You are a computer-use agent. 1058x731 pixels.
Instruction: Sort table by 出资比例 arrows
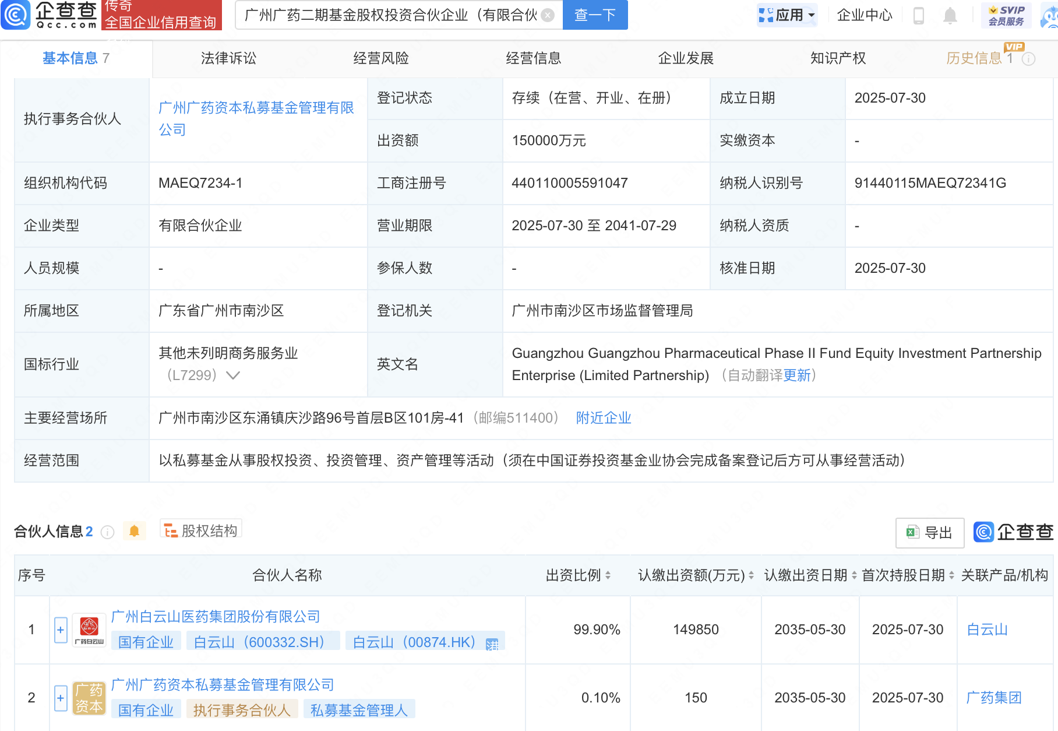click(608, 575)
